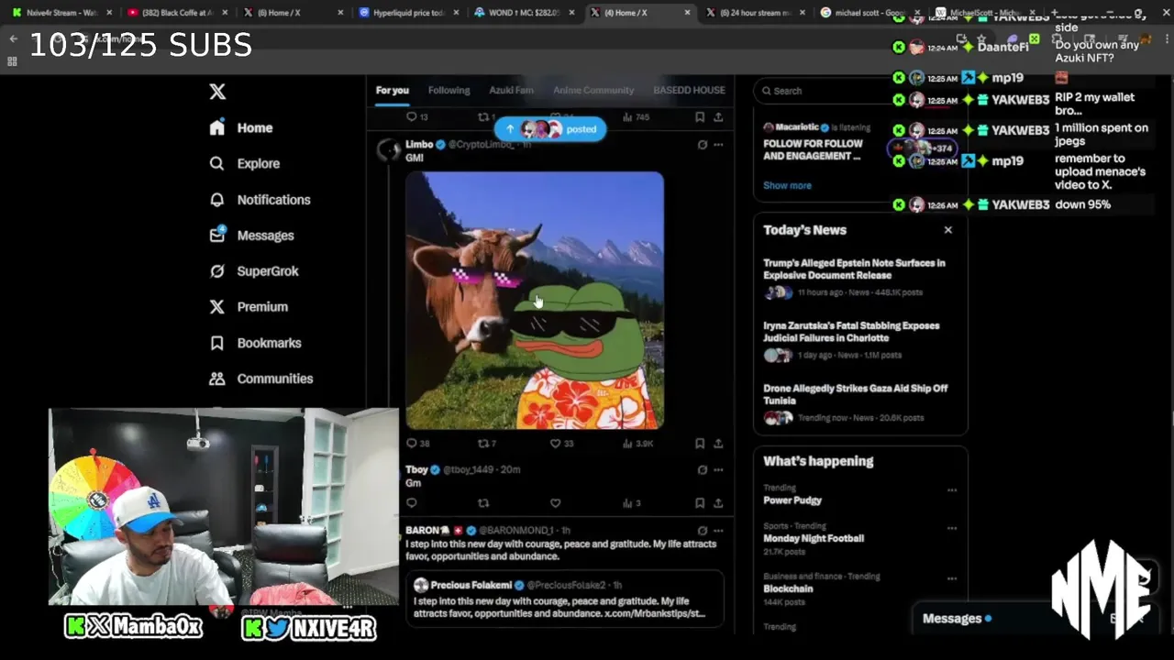Open the Grok icon on BARON's post
Screen dimensions: 1174x660
pyautogui.click(x=703, y=530)
